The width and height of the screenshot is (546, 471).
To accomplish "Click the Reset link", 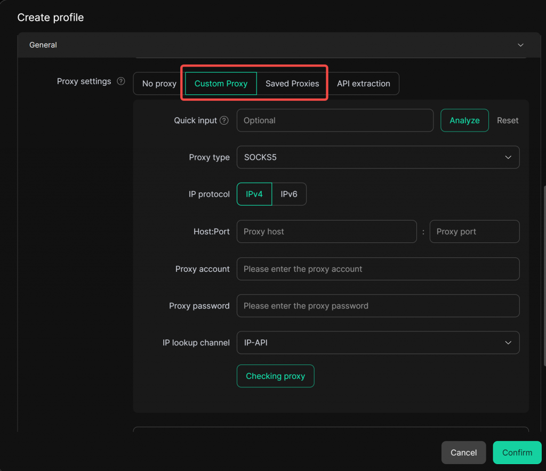I will [x=508, y=120].
